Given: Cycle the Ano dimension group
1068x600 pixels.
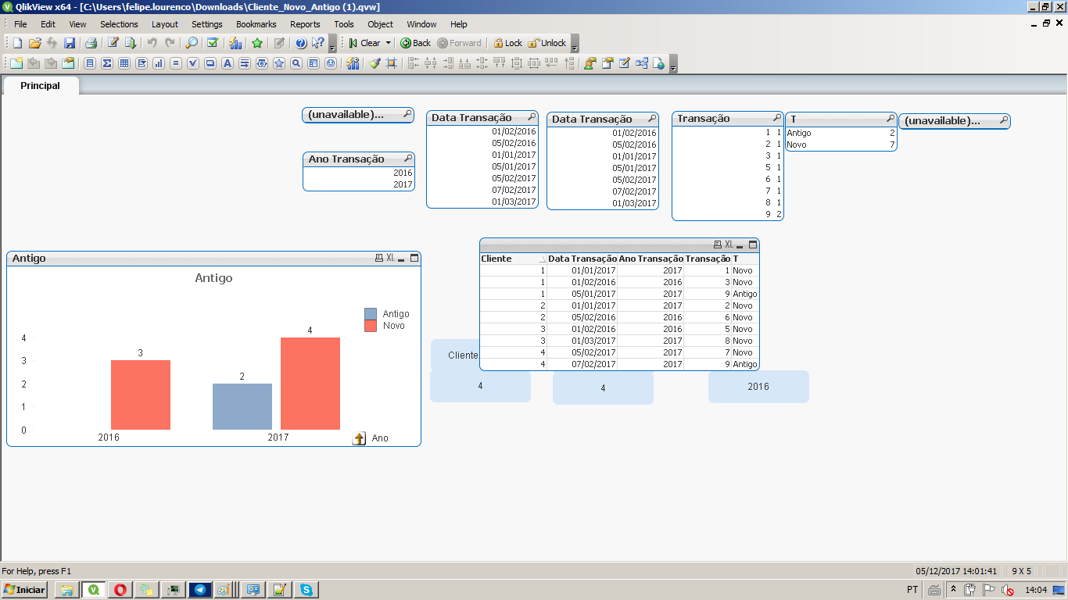Looking at the screenshot, I should coord(359,438).
